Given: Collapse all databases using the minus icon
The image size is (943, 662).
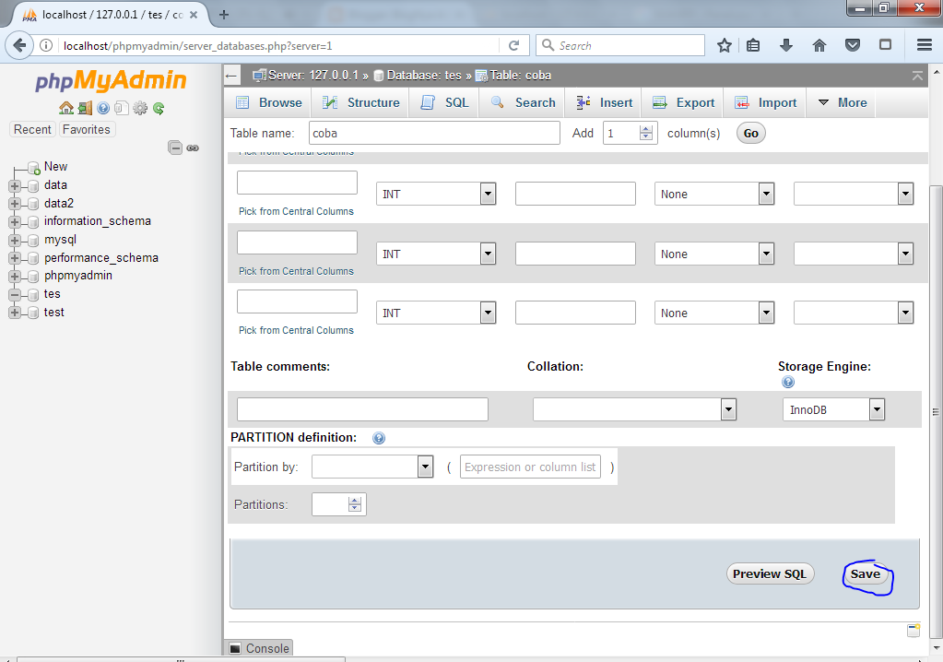Looking at the screenshot, I should tap(175, 148).
